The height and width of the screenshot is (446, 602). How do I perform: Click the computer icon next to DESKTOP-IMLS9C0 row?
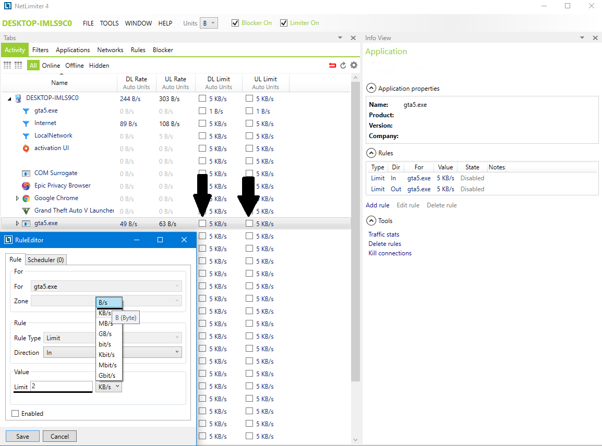pyautogui.click(x=18, y=98)
